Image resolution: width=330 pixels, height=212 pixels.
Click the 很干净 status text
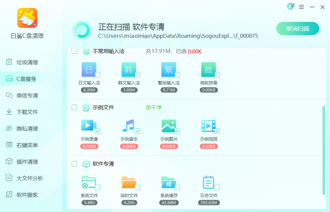click(154, 107)
